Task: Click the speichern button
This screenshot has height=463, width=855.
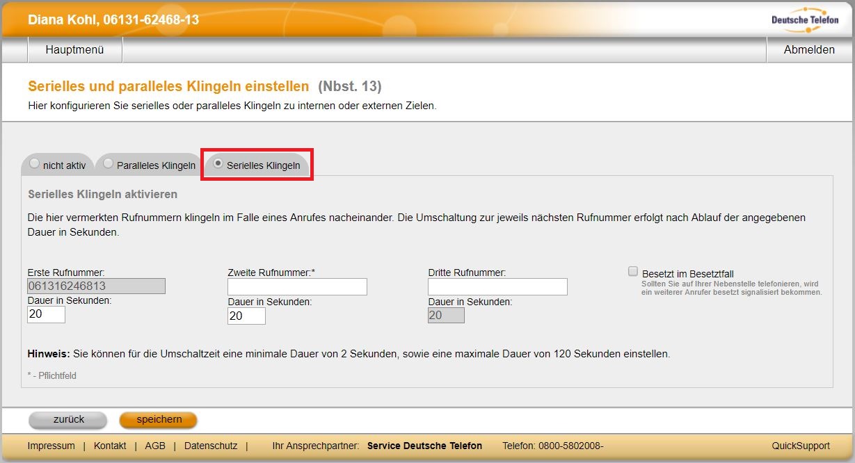Action: tap(159, 420)
